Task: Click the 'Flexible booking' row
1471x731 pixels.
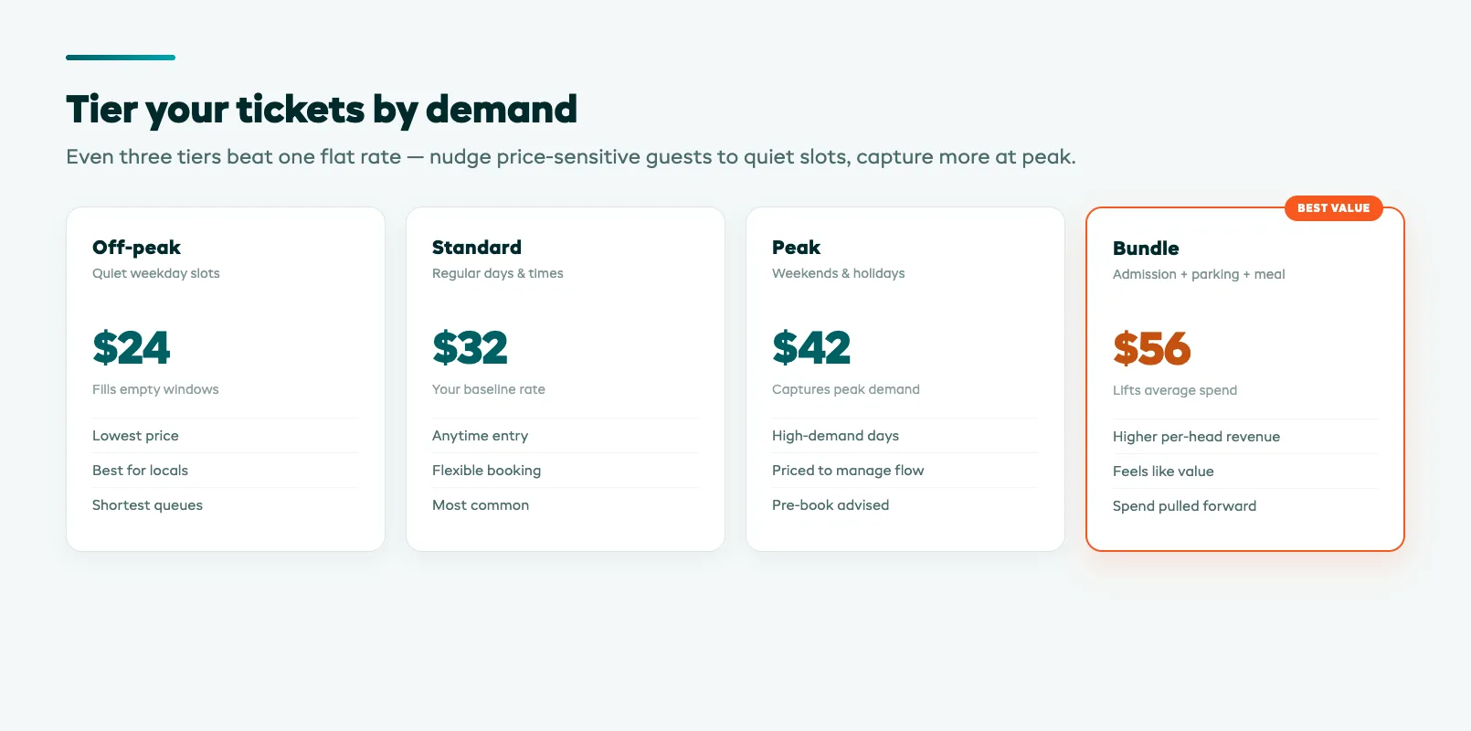Action: (x=566, y=471)
